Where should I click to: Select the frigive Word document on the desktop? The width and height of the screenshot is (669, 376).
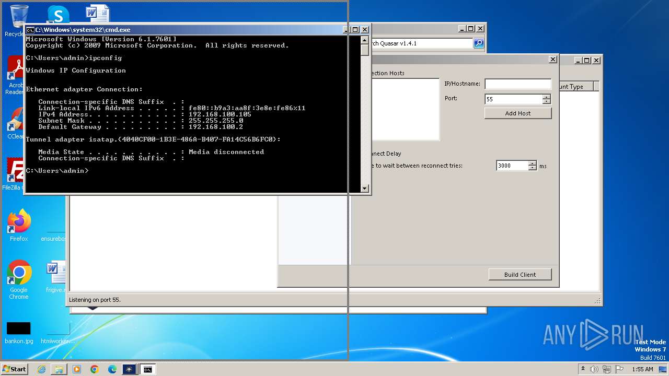click(x=55, y=277)
